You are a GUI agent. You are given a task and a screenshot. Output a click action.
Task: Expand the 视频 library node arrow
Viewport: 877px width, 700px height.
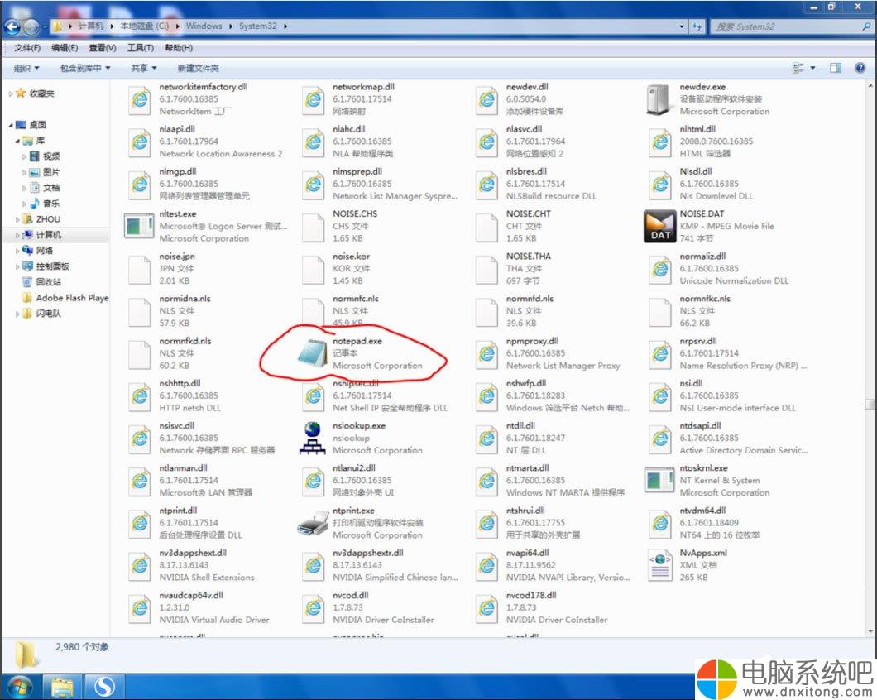click(x=24, y=156)
